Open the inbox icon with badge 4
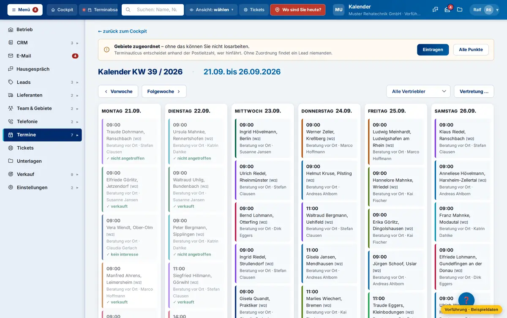Screen dimensions: 507x318 (x=447, y=10)
